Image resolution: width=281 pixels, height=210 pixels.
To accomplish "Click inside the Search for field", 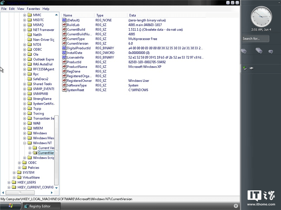I will point(255,38).
